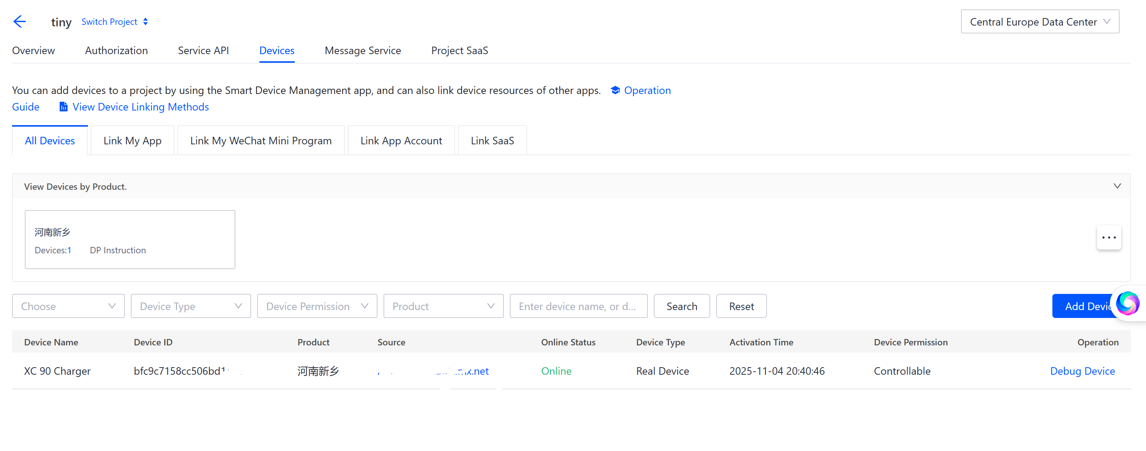Focus the device name search field
The image size is (1146, 451).
point(578,306)
